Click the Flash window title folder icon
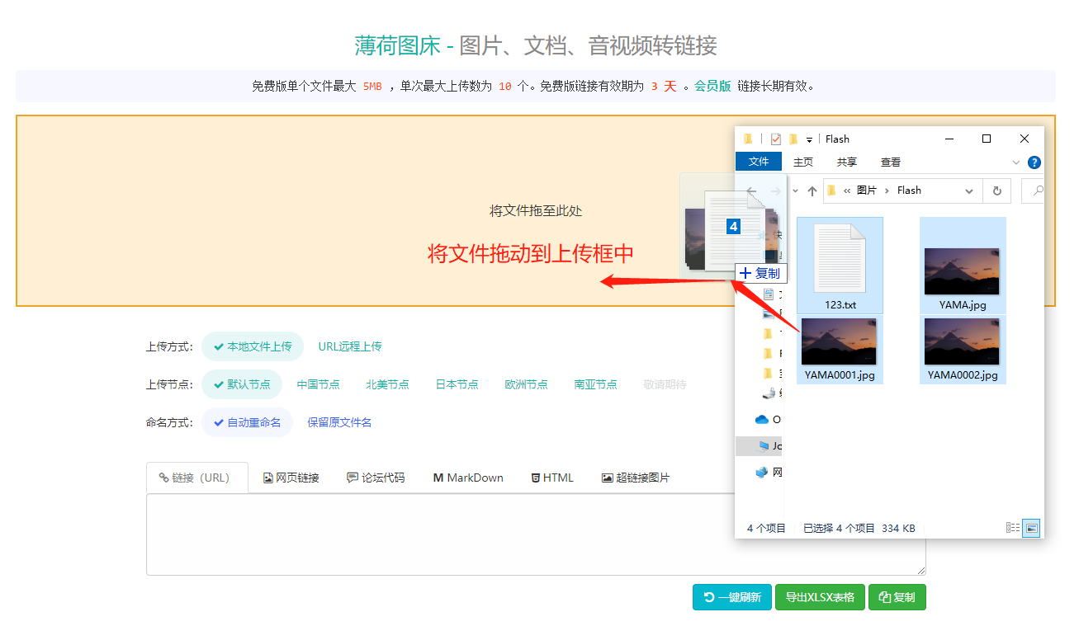The height and width of the screenshot is (626, 1079). tap(748, 139)
